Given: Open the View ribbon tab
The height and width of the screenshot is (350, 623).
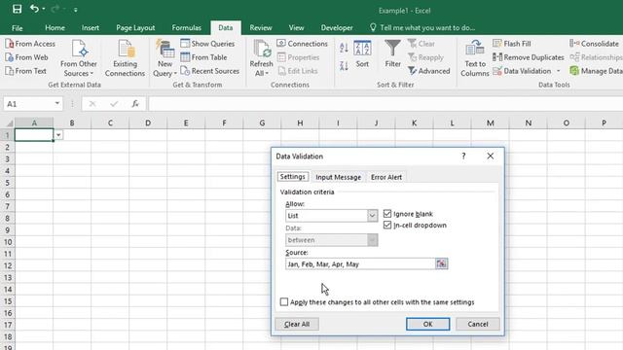Looking at the screenshot, I should coord(296,28).
